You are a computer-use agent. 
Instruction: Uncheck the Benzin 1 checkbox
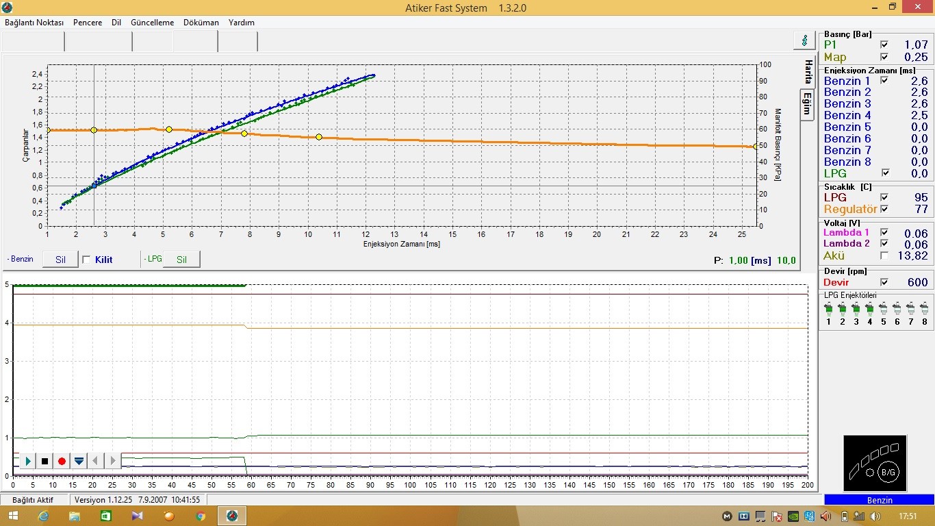click(x=884, y=81)
